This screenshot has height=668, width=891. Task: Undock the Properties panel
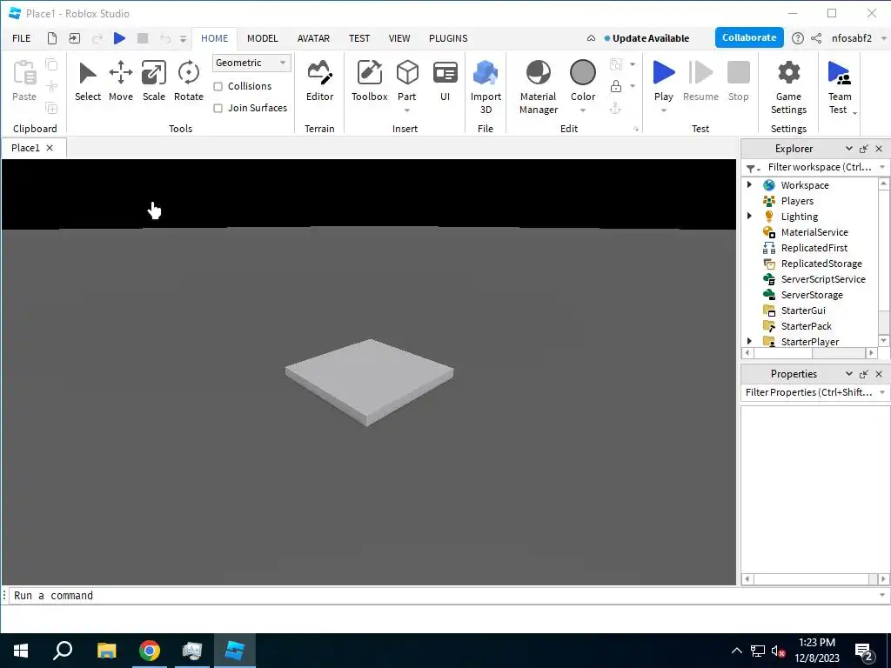tap(864, 374)
